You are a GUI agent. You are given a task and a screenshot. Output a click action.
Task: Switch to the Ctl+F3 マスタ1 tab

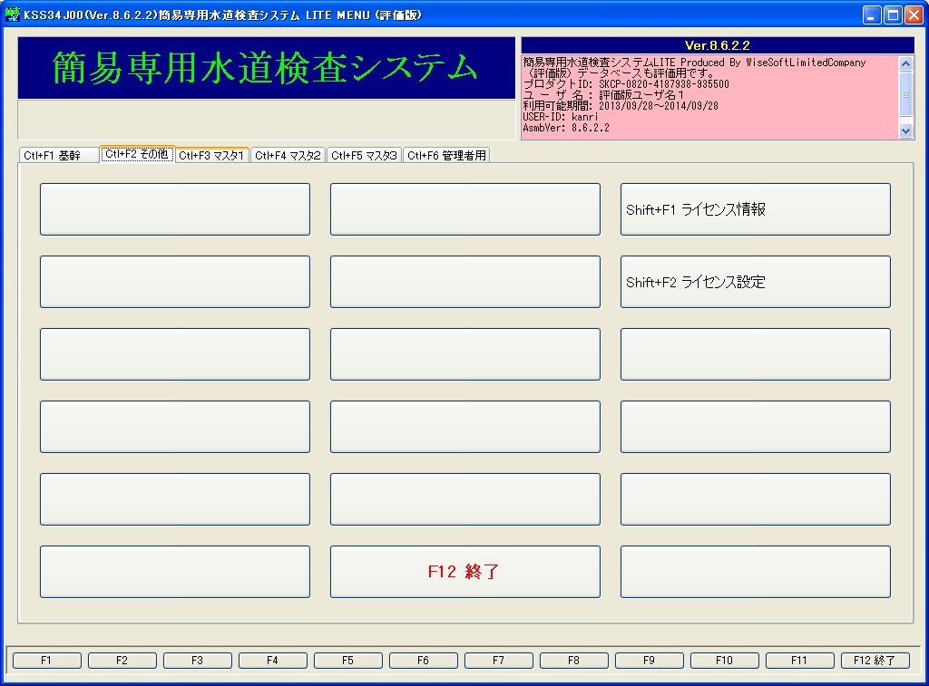pyautogui.click(x=211, y=155)
